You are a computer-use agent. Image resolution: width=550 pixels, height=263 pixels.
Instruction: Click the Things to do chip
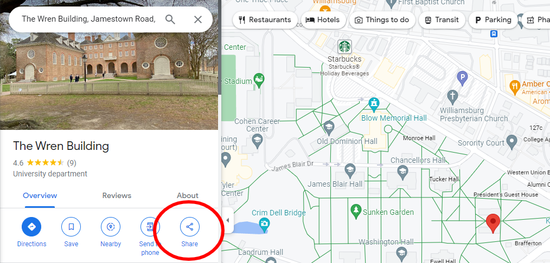(x=382, y=20)
